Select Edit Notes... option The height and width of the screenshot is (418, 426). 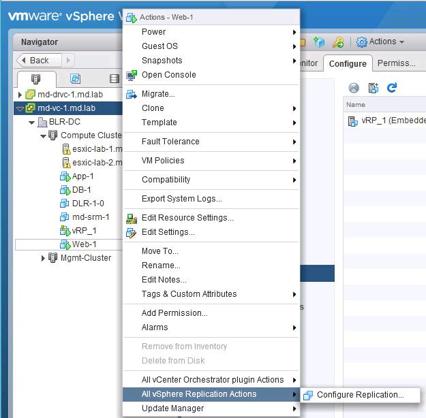211,280
